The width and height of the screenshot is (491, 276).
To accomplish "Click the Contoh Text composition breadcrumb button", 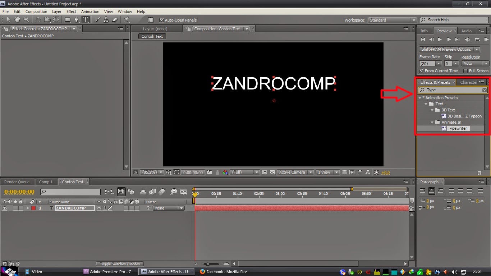I will pyautogui.click(x=152, y=36).
